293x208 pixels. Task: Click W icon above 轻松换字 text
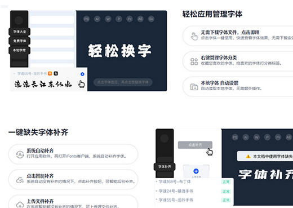[108, 19]
